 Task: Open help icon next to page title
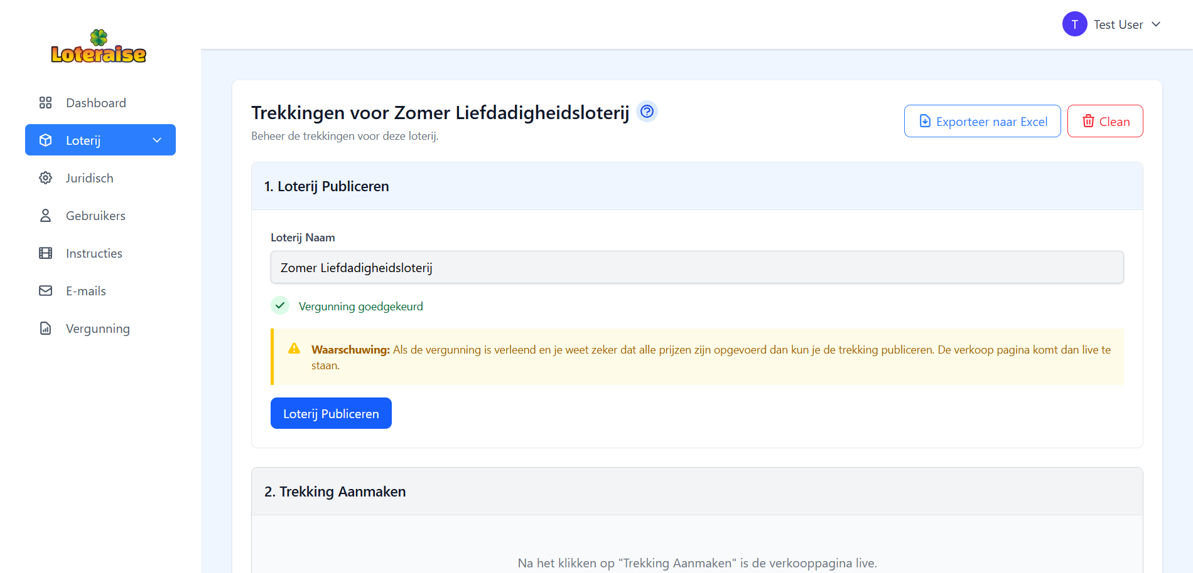click(x=647, y=112)
